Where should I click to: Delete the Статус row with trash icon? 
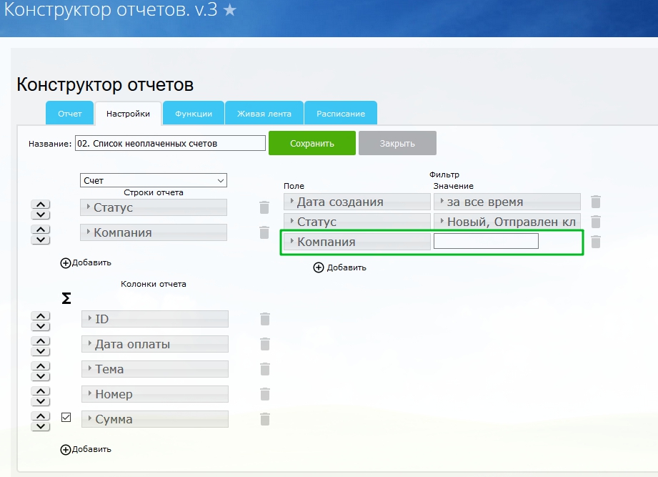tap(264, 207)
